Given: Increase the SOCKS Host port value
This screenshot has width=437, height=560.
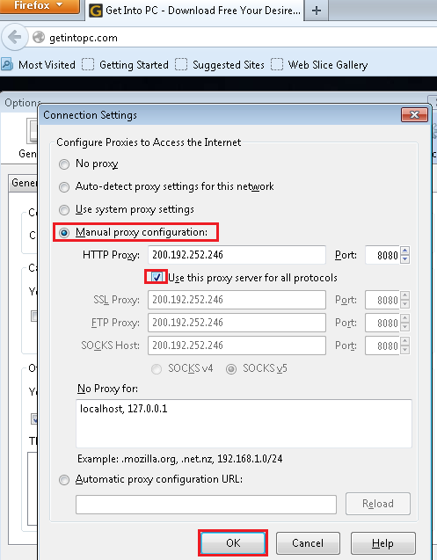Looking at the screenshot, I should 404,341.
